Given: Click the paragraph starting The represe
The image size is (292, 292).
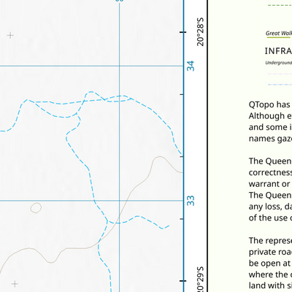Looking at the screenshot, I should (270, 264).
